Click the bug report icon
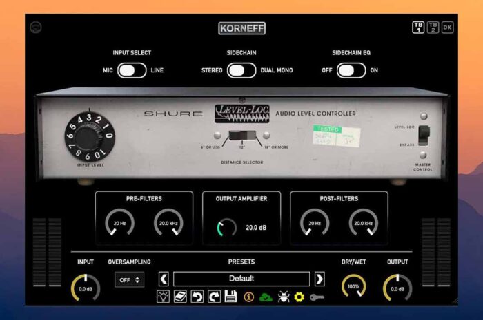 (283, 297)
